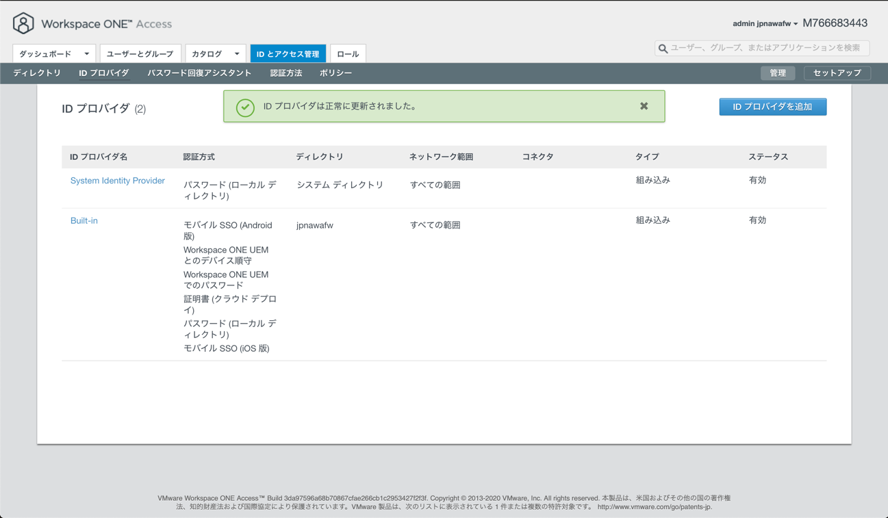Image resolution: width=888 pixels, height=518 pixels.
Task: Click タイプ column header
Action: 647,157
